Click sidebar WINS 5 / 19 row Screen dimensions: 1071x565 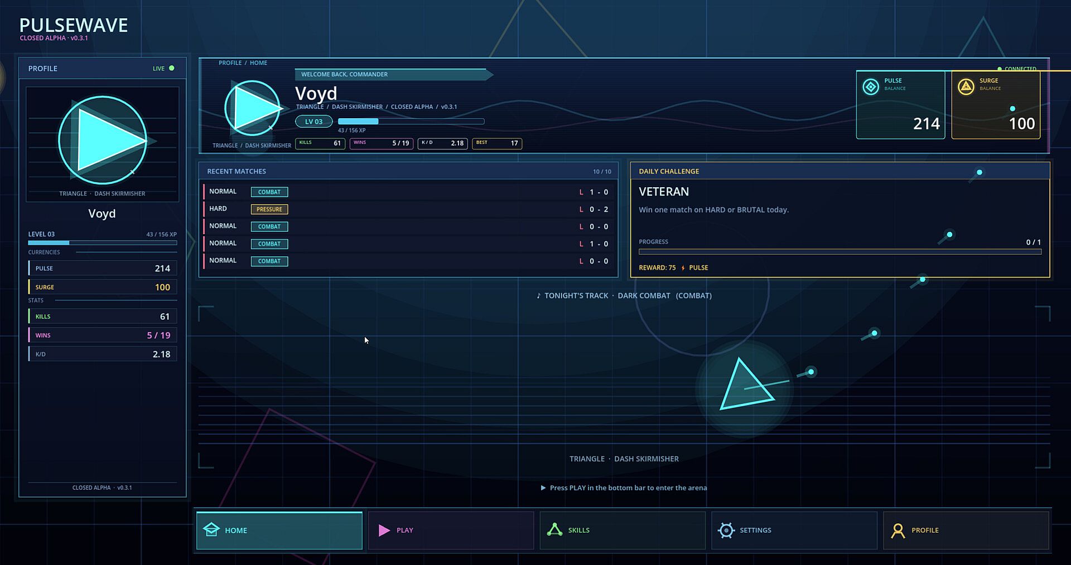click(x=103, y=335)
